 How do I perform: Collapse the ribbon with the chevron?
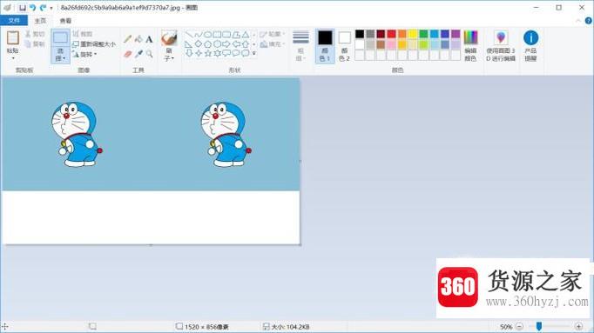pos(578,21)
